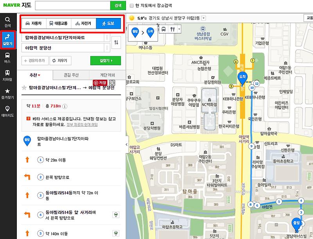The width and height of the screenshot is (313, 239).
Task: Click the street view pin for step 4
Action: [x=115, y=215]
